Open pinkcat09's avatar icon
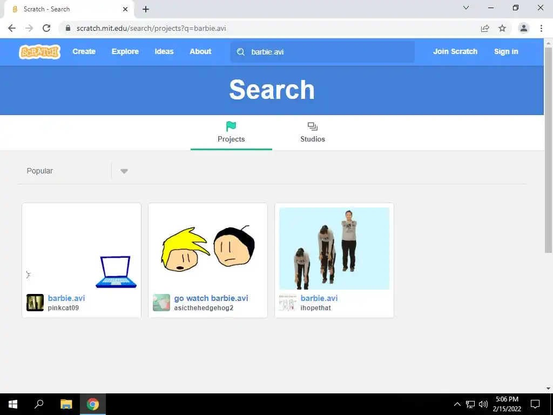This screenshot has height=415, width=553. pyautogui.click(x=35, y=303)
